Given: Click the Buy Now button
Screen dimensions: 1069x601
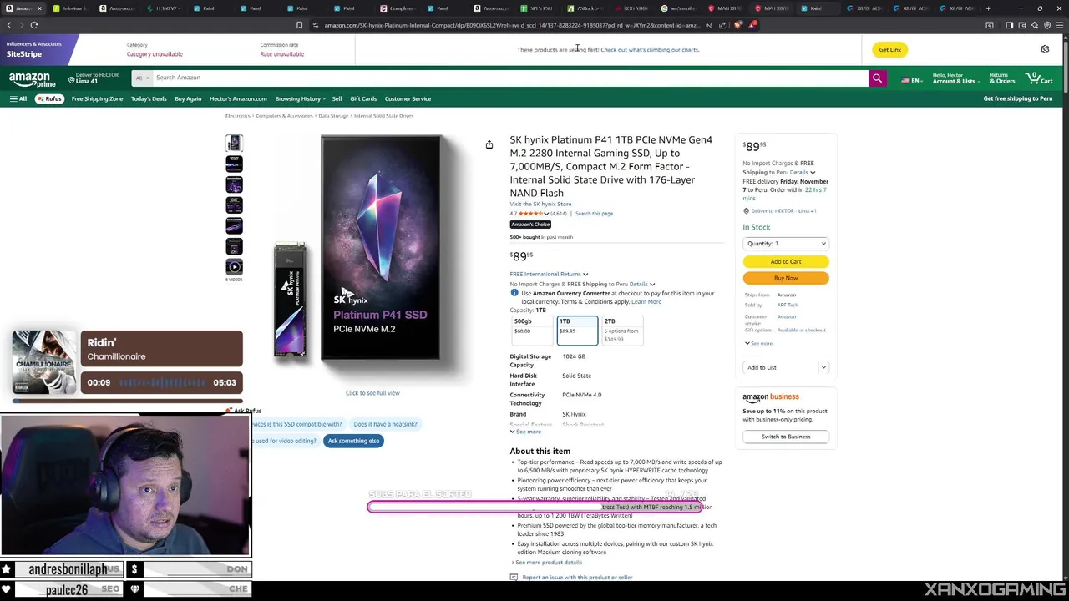Looking at the screenshot, I should point(786,278).
